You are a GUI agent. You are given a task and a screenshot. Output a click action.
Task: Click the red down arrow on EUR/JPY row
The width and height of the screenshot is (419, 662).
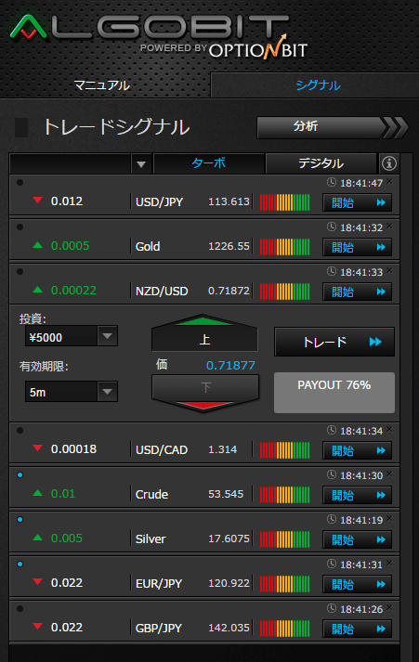point(37,582)
